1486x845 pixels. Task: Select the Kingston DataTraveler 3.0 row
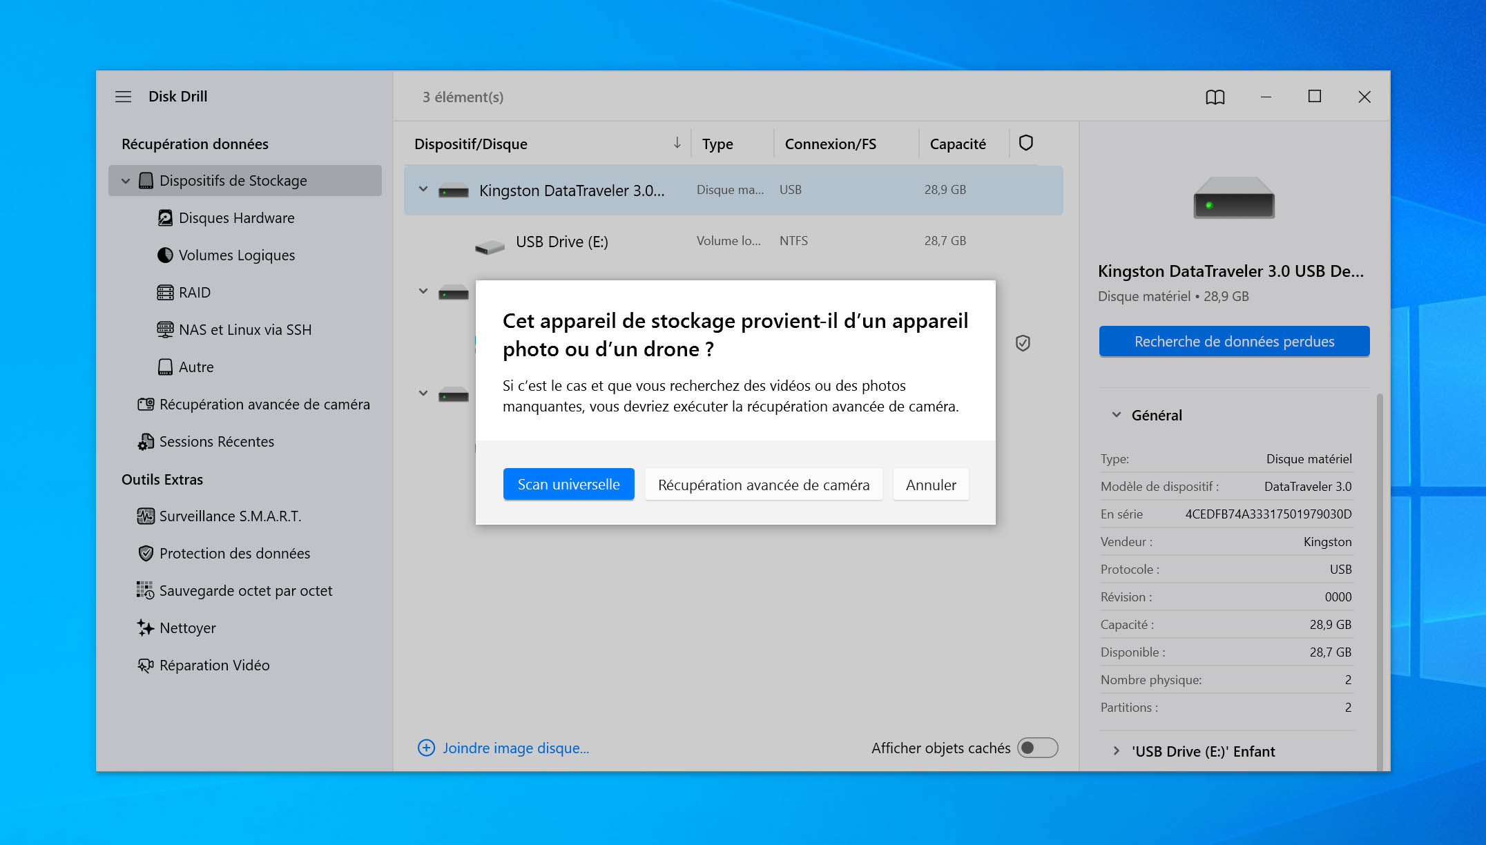[733, 191]
